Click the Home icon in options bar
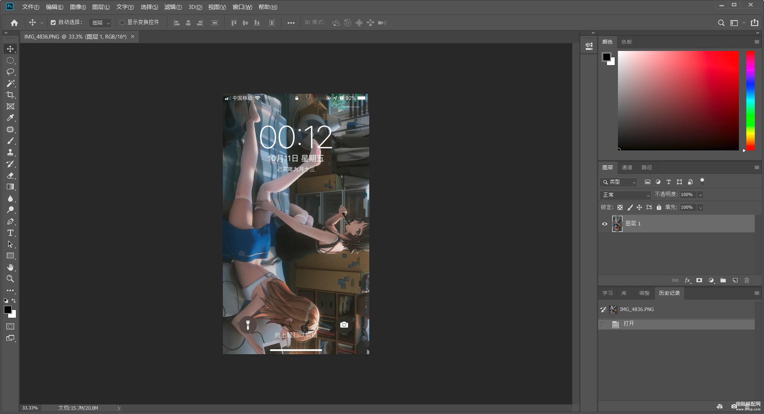Screen dimensions: 764x414 click(x=14, y=23)
